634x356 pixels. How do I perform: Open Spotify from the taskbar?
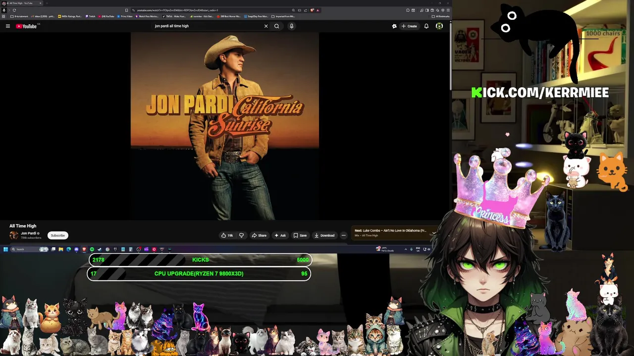pos(92,249)
